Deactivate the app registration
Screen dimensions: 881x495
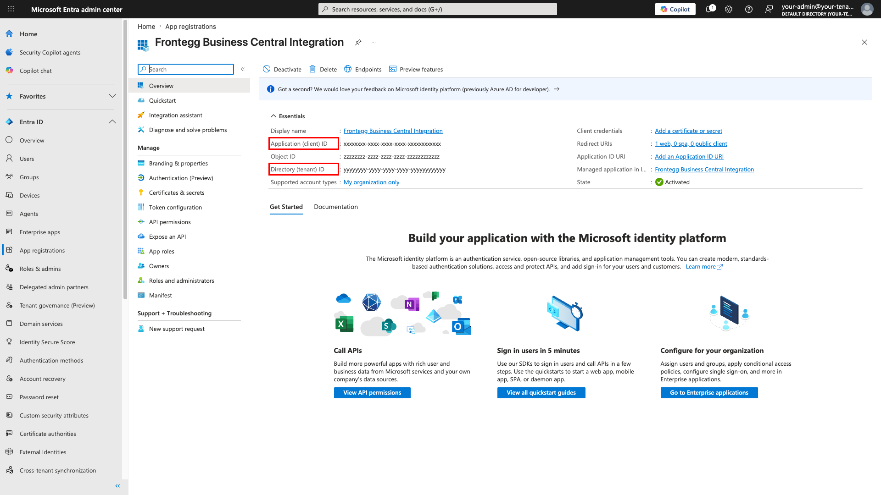coord(282,69)
